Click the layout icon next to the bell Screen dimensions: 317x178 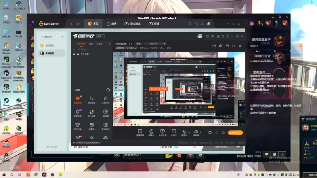(227, 46)
